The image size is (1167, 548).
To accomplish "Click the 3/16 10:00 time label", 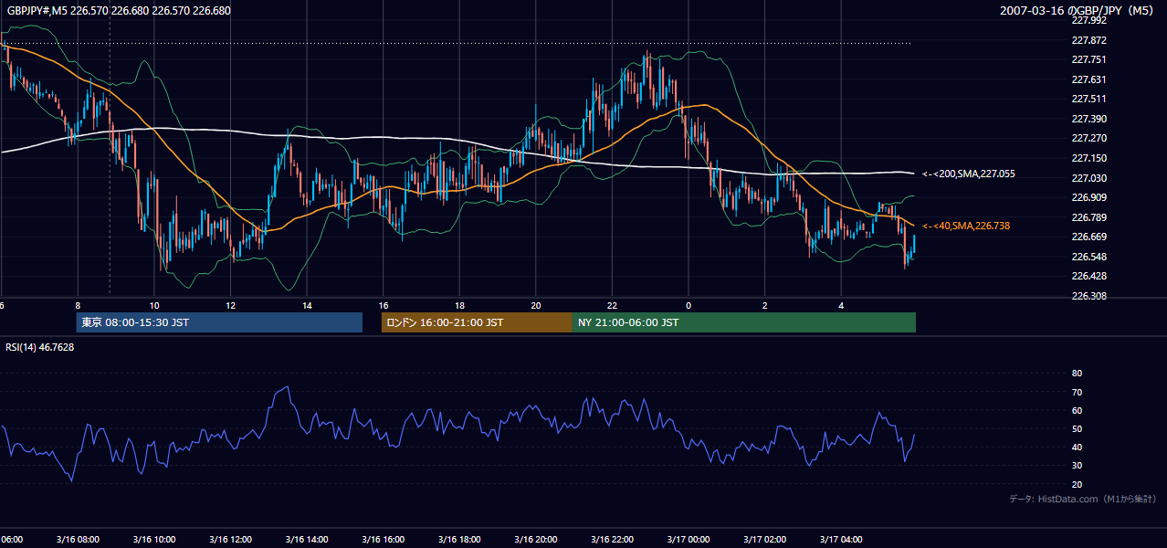I will pos(154,540).
